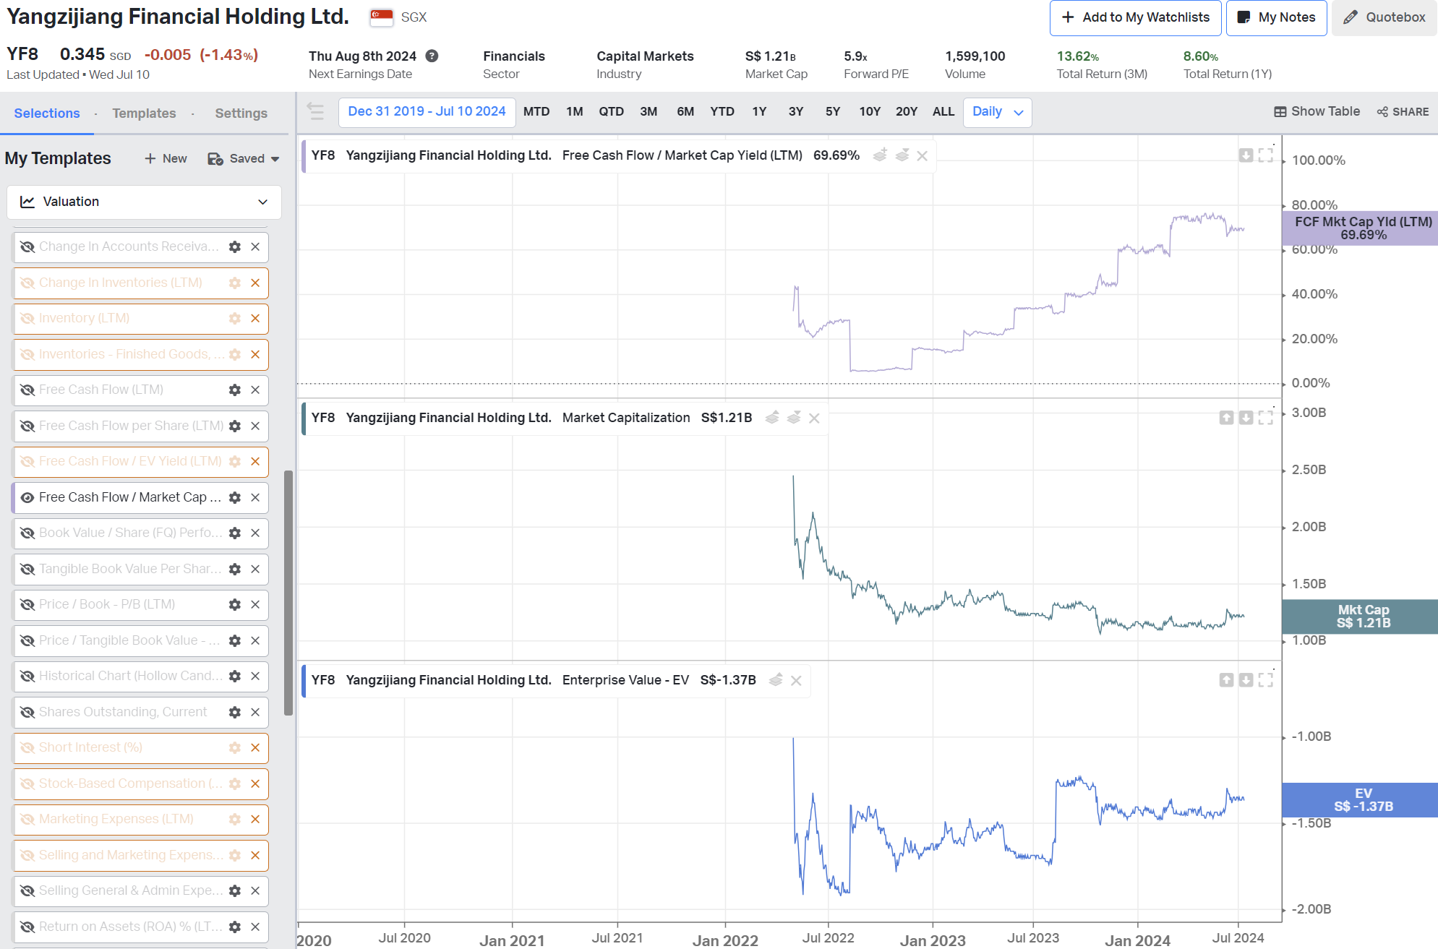This screenshot has width=1438, height=949.
Task: Open gear for Tangible Book Value Per Share
Action: point(235,570)
